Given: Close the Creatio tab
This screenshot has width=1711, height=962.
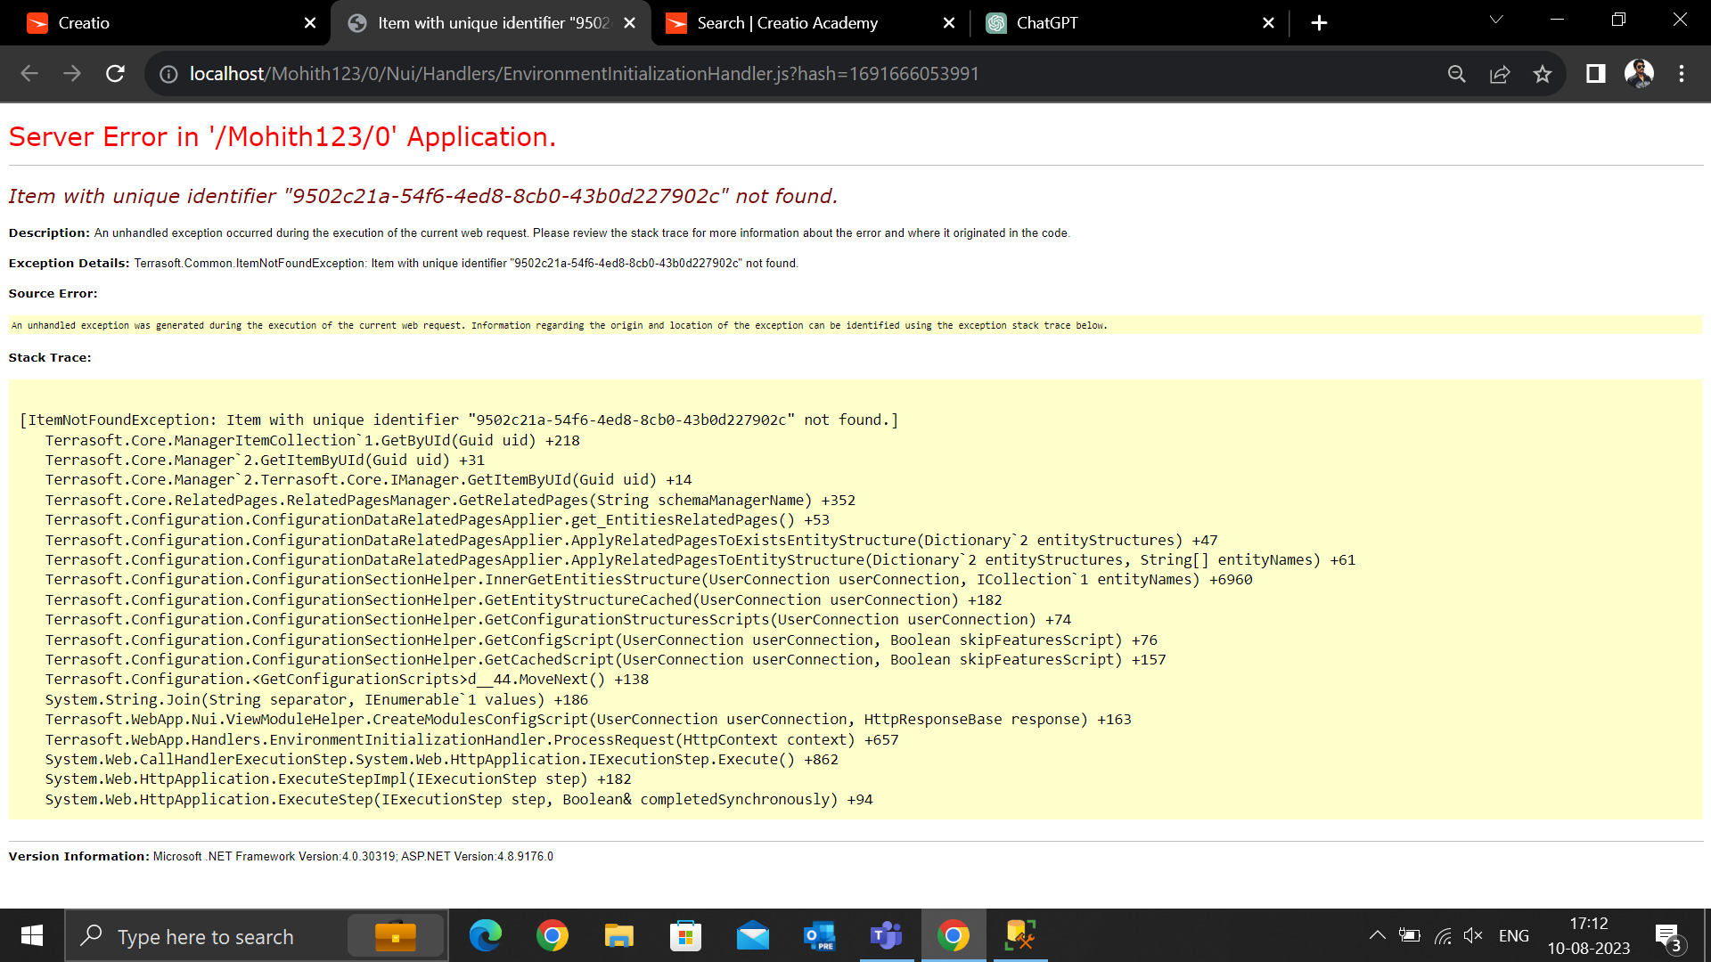Looking at the screenshot, I should [310, 23].
